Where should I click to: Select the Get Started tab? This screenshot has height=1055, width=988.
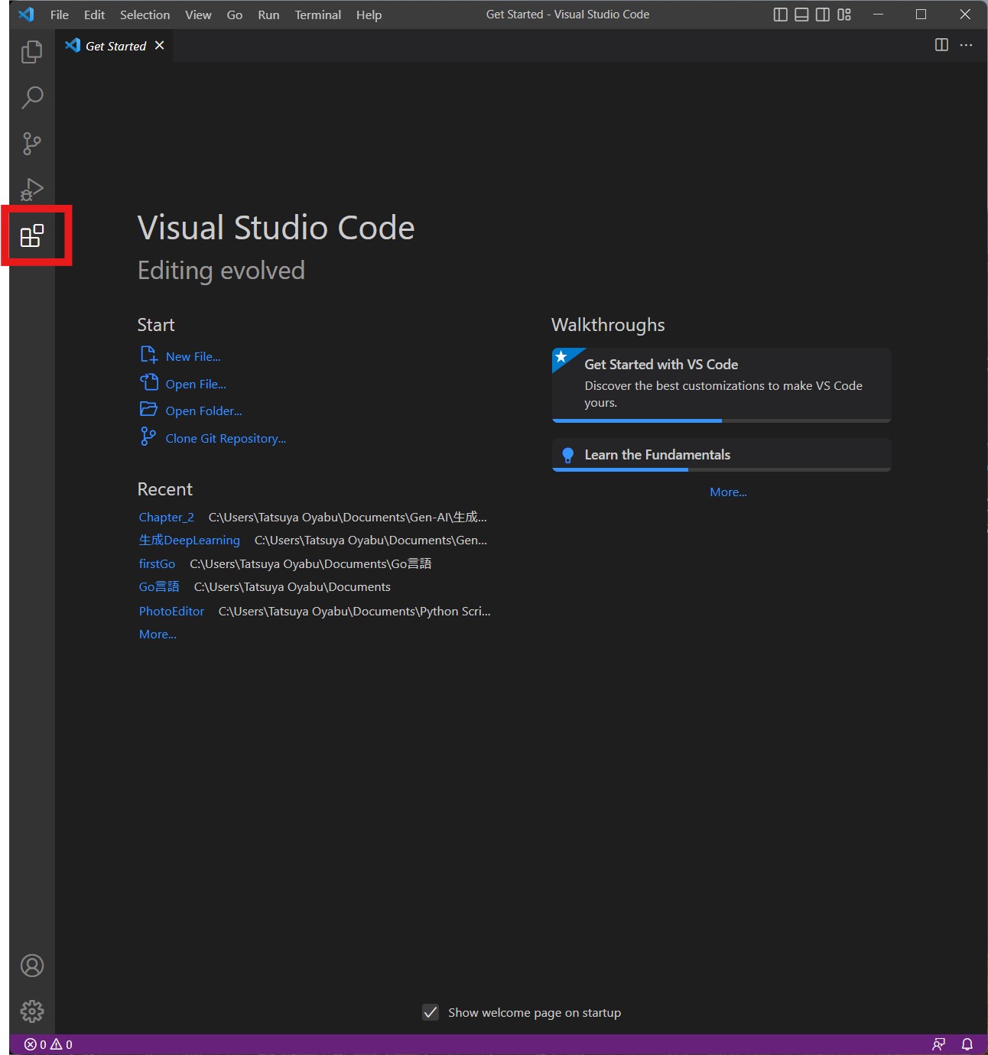click(x=115, y=45)
